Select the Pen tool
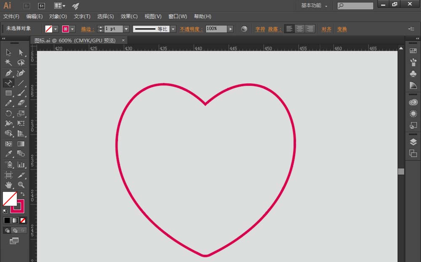Screen dimensions: 421x262 point(8,73)
